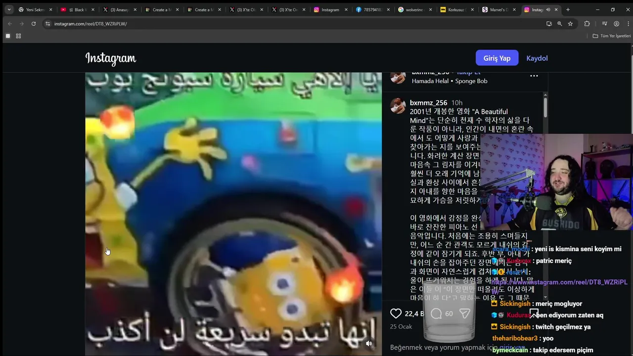Open the post's three-dot options menu
633x356 pixels.
click(x=534, y=76)
